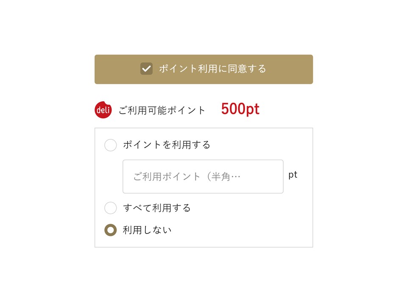This screenshot has width=407, height=305.
Task: Toggle the ポイント利用に同意する checkbox
Action: pyautogui.click(x=146, y=69)
